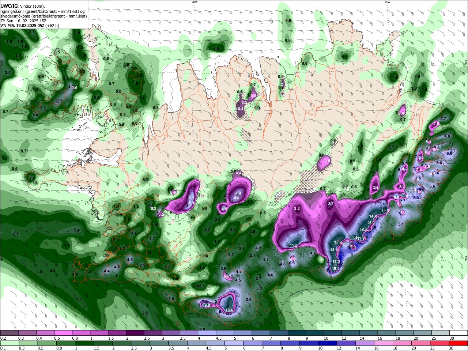Click the '19.5' precipitation value on the map
Viewport: 468px width, 351px height.
336,268
